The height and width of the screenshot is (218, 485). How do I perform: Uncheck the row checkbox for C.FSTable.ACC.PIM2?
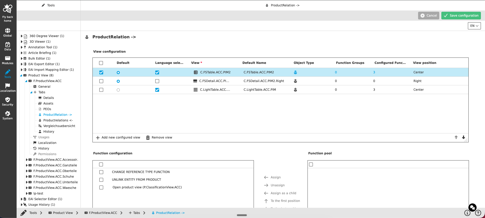coord(101,73)
